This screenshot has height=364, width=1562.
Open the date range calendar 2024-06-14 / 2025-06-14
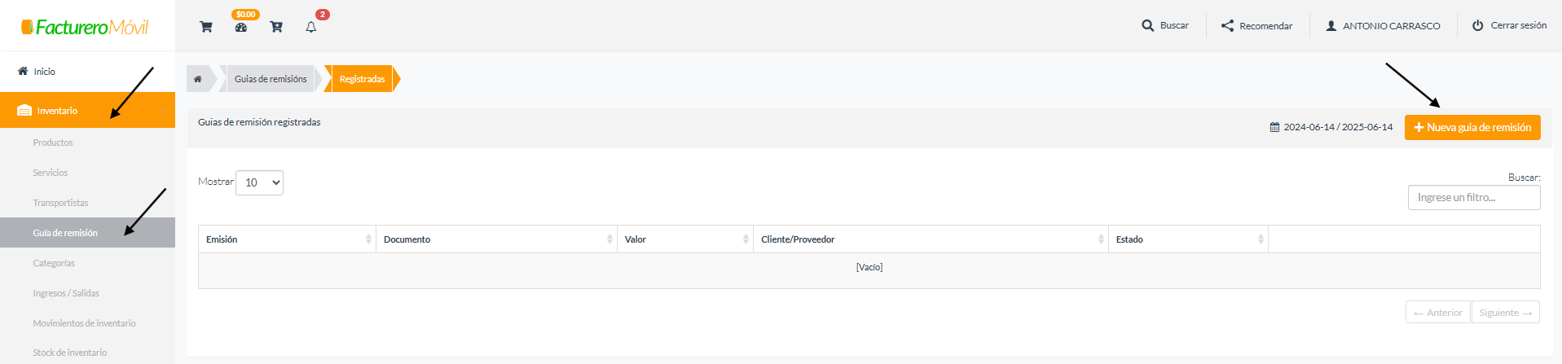pos(1331,127)
